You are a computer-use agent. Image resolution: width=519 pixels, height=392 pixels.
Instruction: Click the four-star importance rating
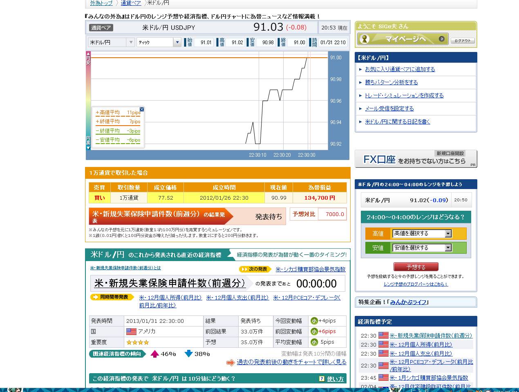pyautogui.click(x=137, y=342)
